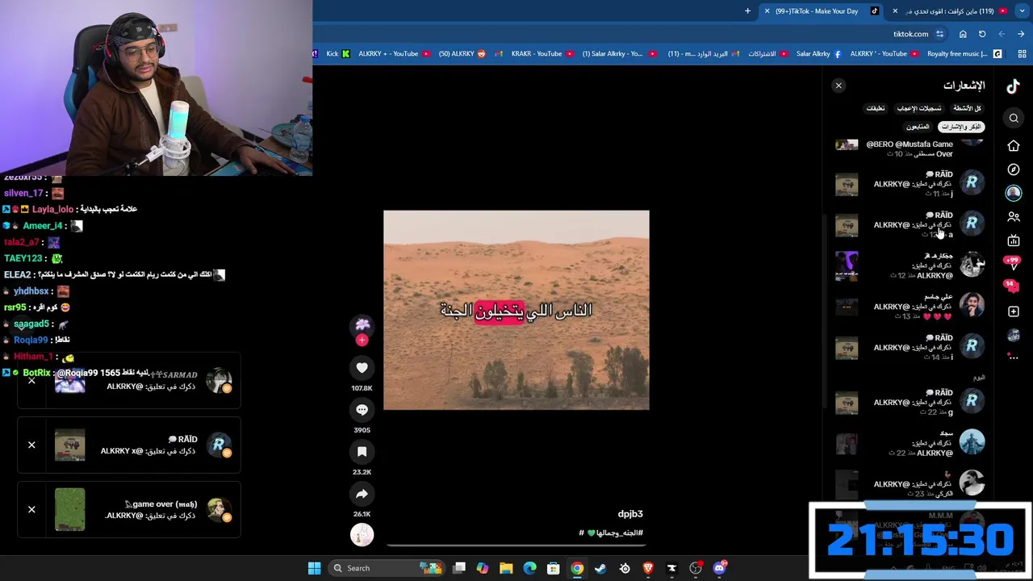Open the Windows Start menu
The image size is (1033, 581).
(x=314, y=568)
